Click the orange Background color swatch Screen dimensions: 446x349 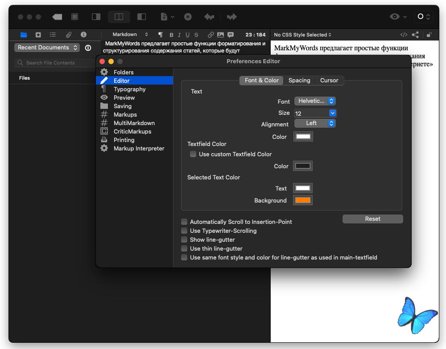click(303, 200)
